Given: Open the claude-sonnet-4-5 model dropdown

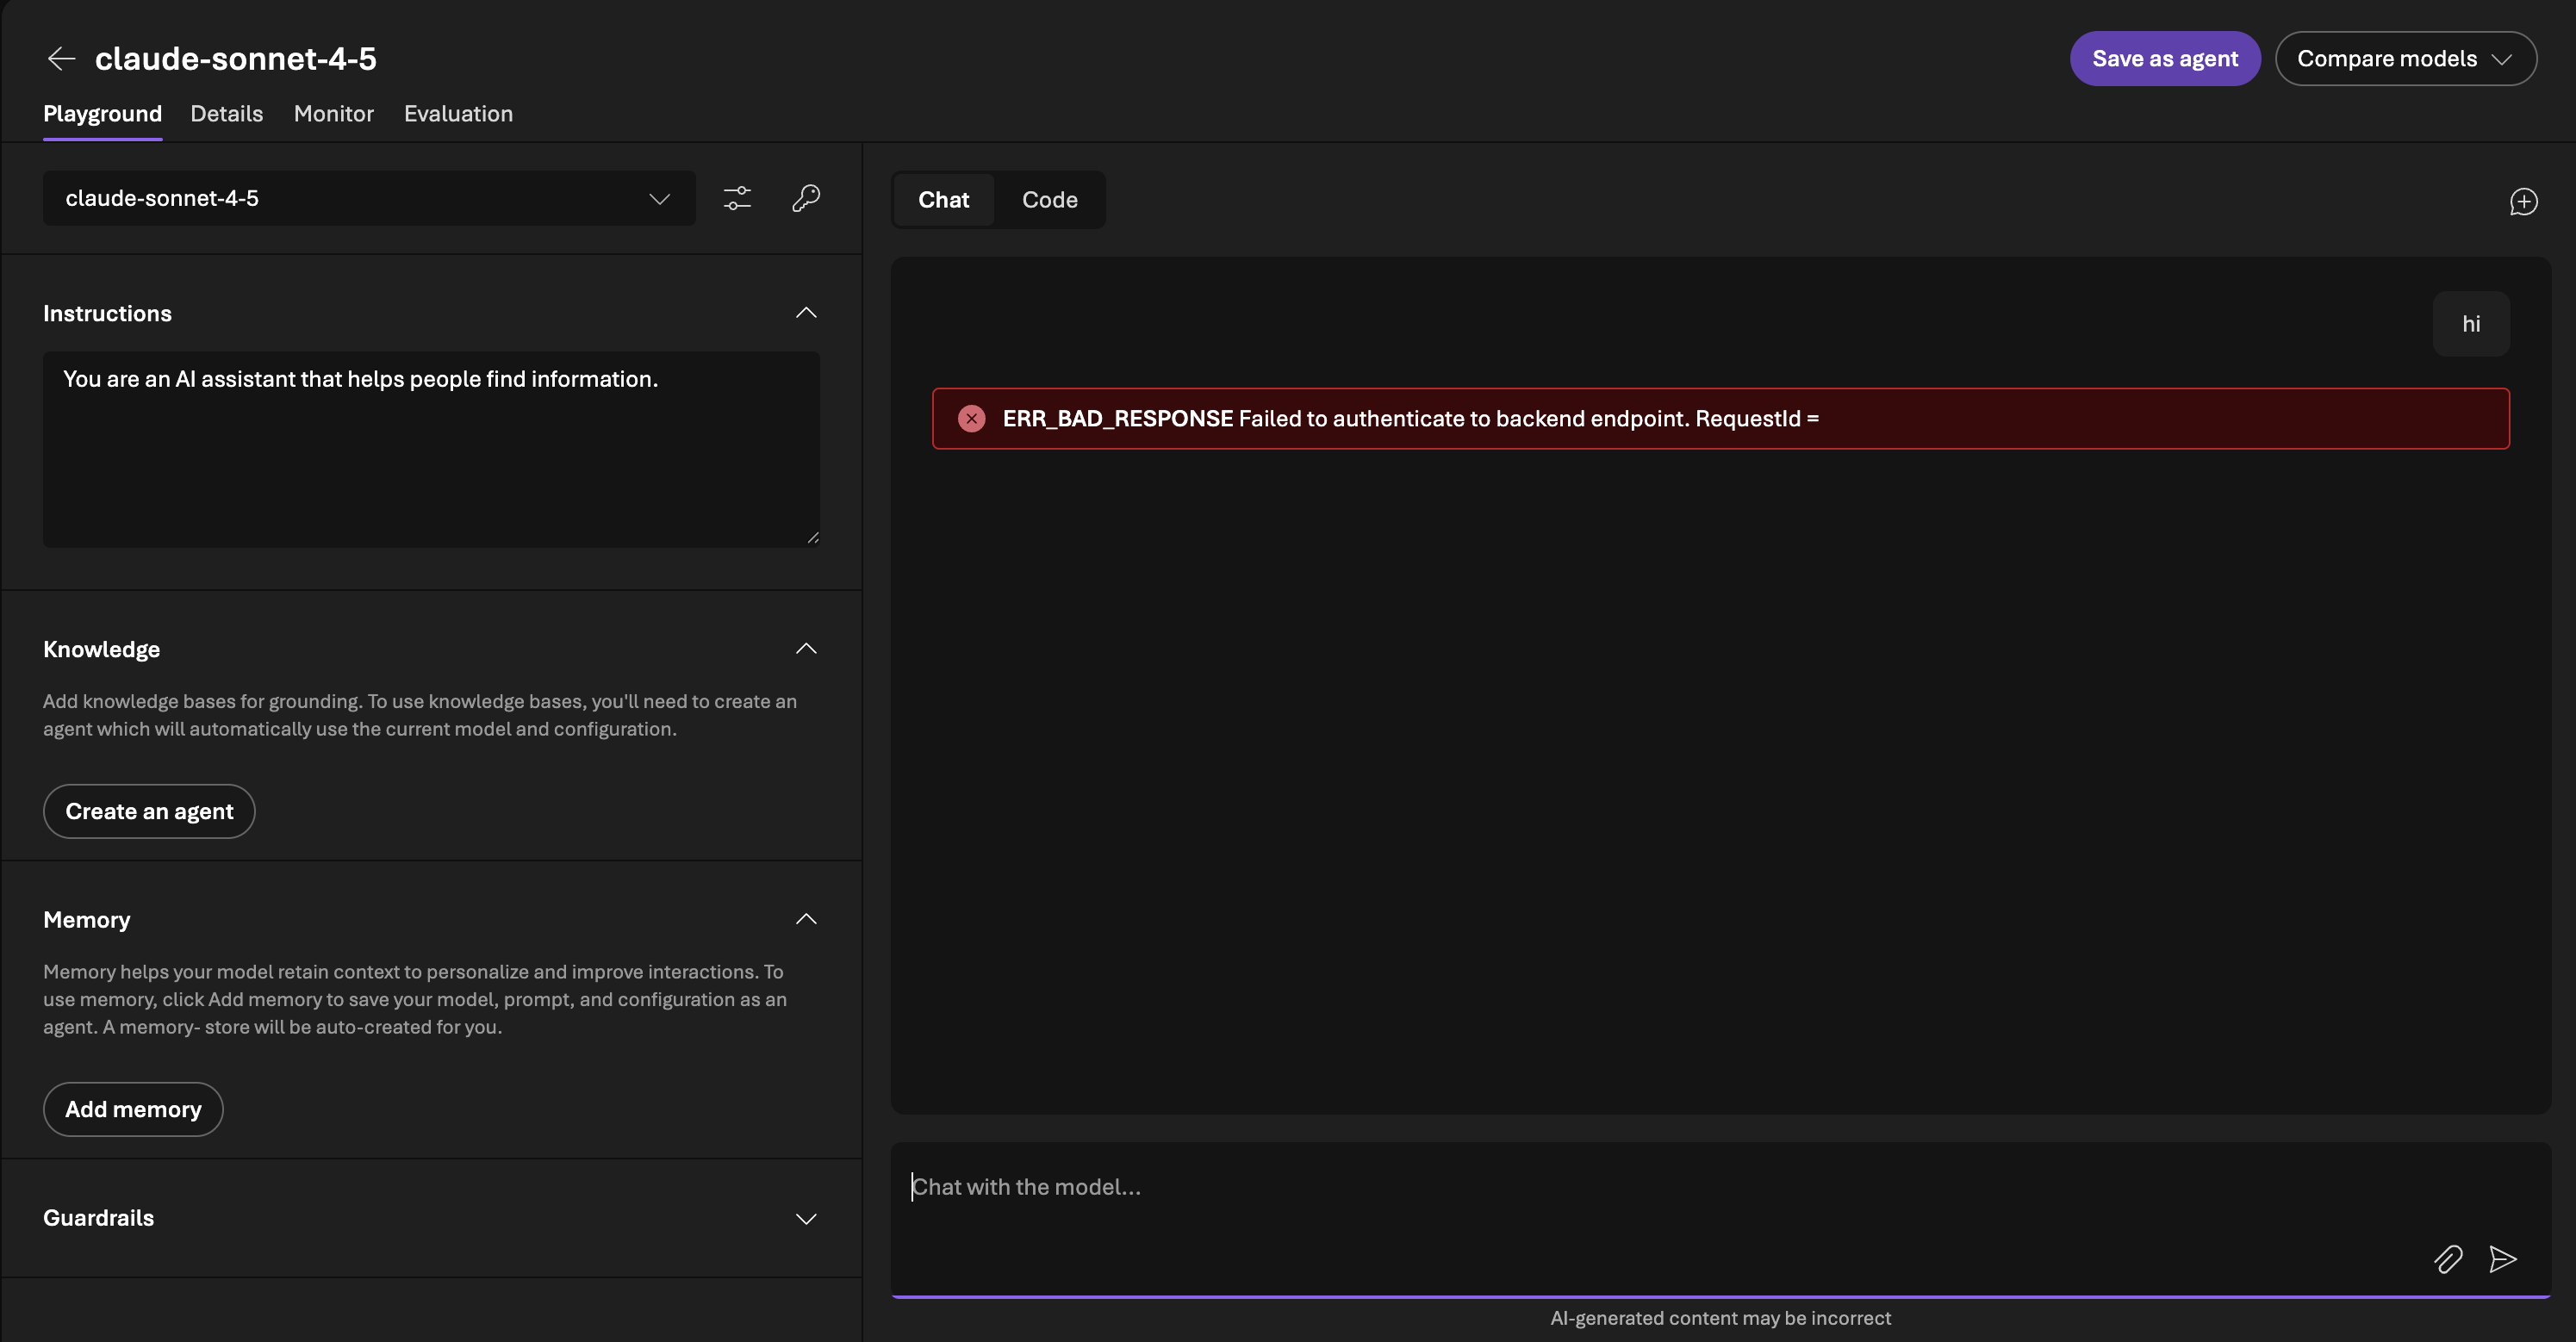Looking at the screenshot, I should click(x=369, y=198).
